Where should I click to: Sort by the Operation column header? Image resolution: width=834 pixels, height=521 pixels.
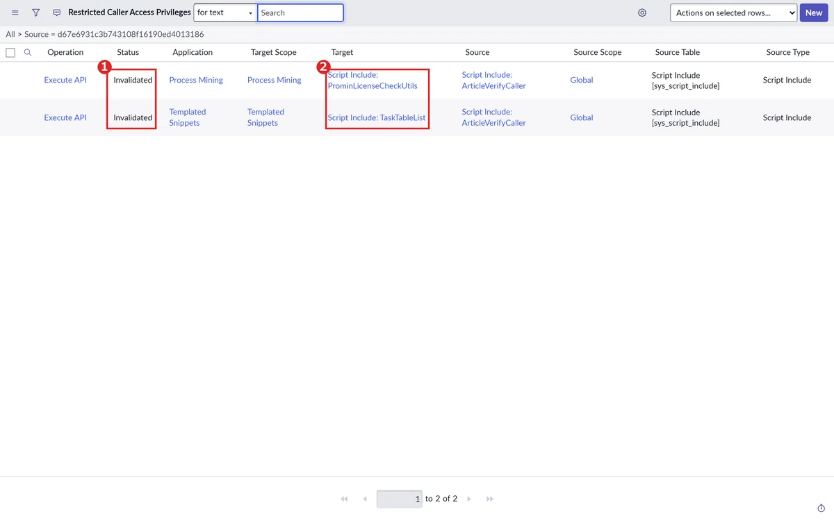tap(65, 52)
